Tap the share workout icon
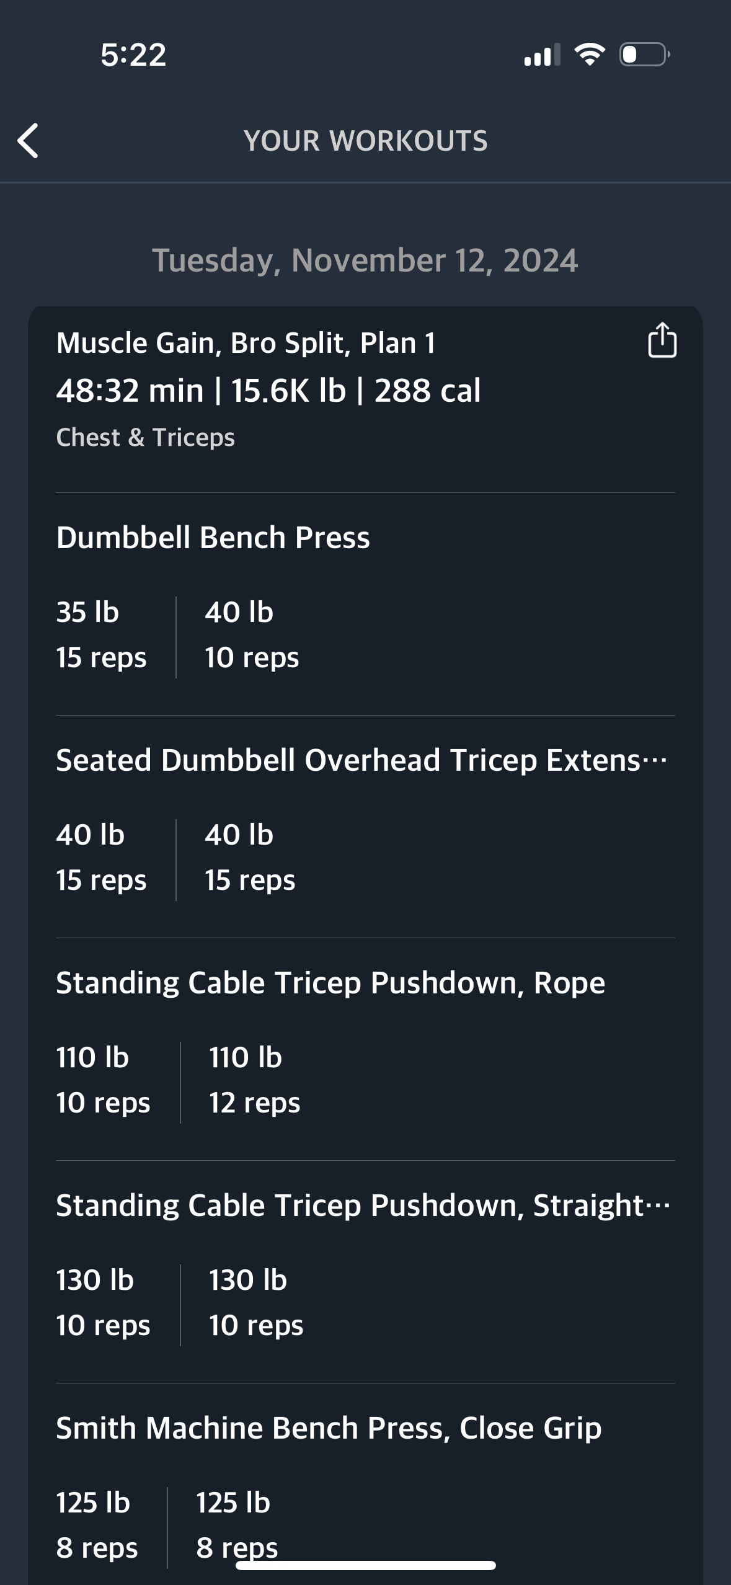 [x=662, y=340]
